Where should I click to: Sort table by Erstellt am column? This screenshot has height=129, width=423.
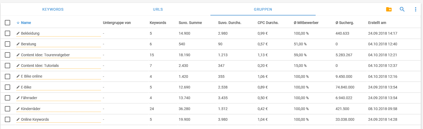(x=377, y=23)
